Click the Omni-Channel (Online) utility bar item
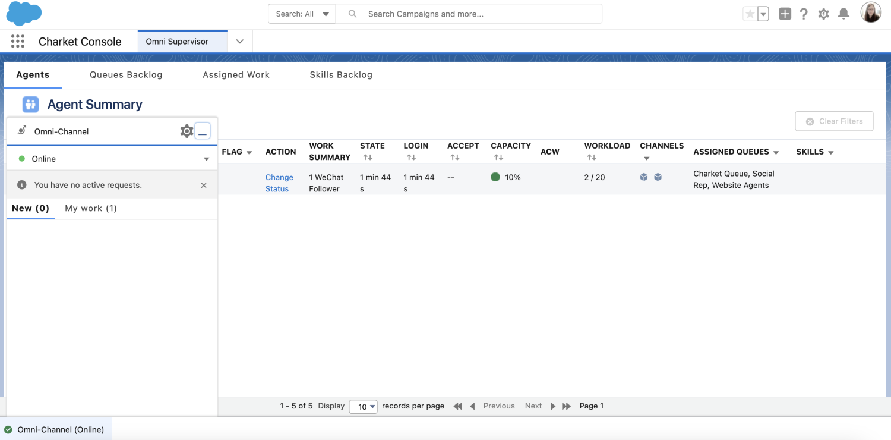 [55, 429]
